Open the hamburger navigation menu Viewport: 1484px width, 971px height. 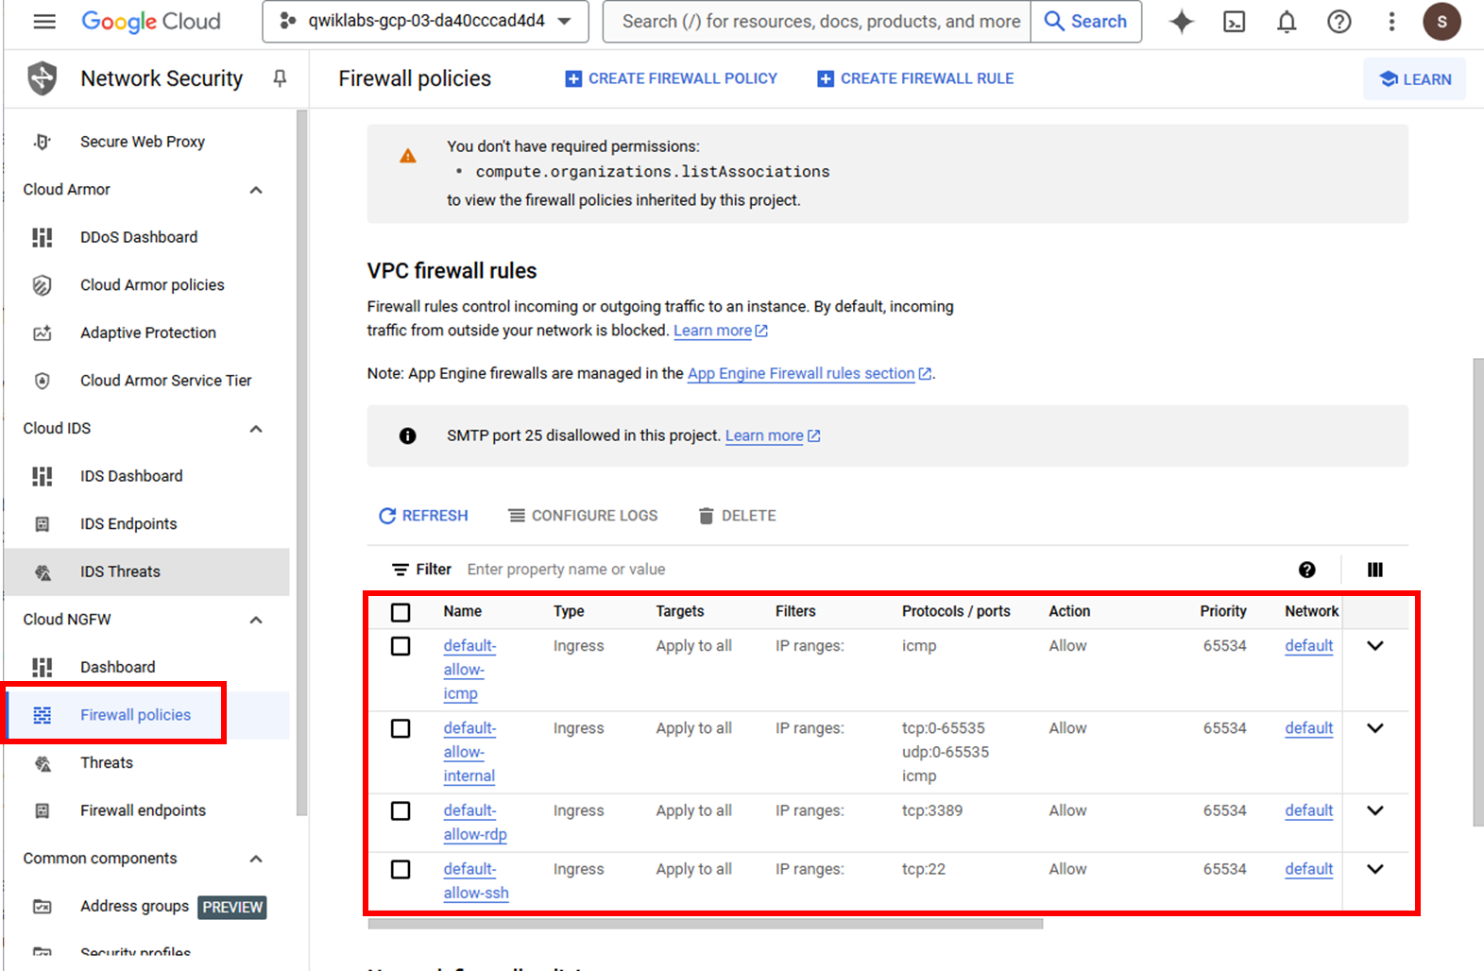[44, 21]
